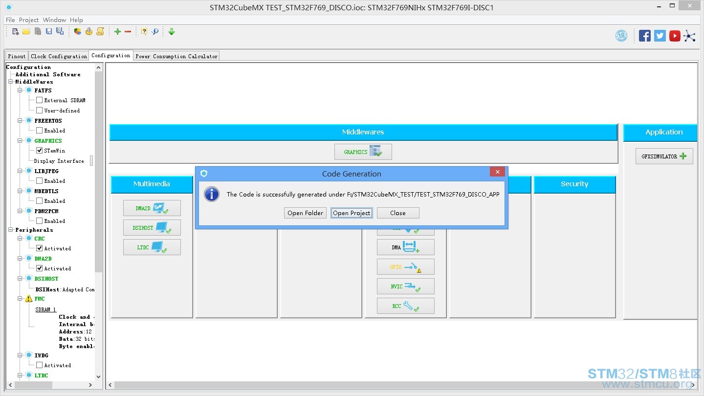Collapse the MiddleWares tree node

(x=10, y=82)
